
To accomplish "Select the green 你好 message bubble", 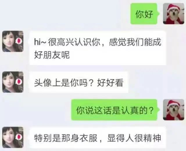I will coord(145,14).
